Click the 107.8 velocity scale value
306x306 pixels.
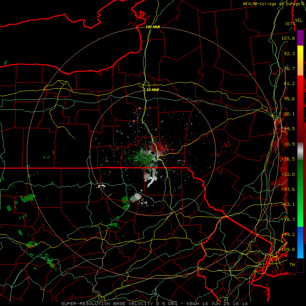click(x=288, y=38)
